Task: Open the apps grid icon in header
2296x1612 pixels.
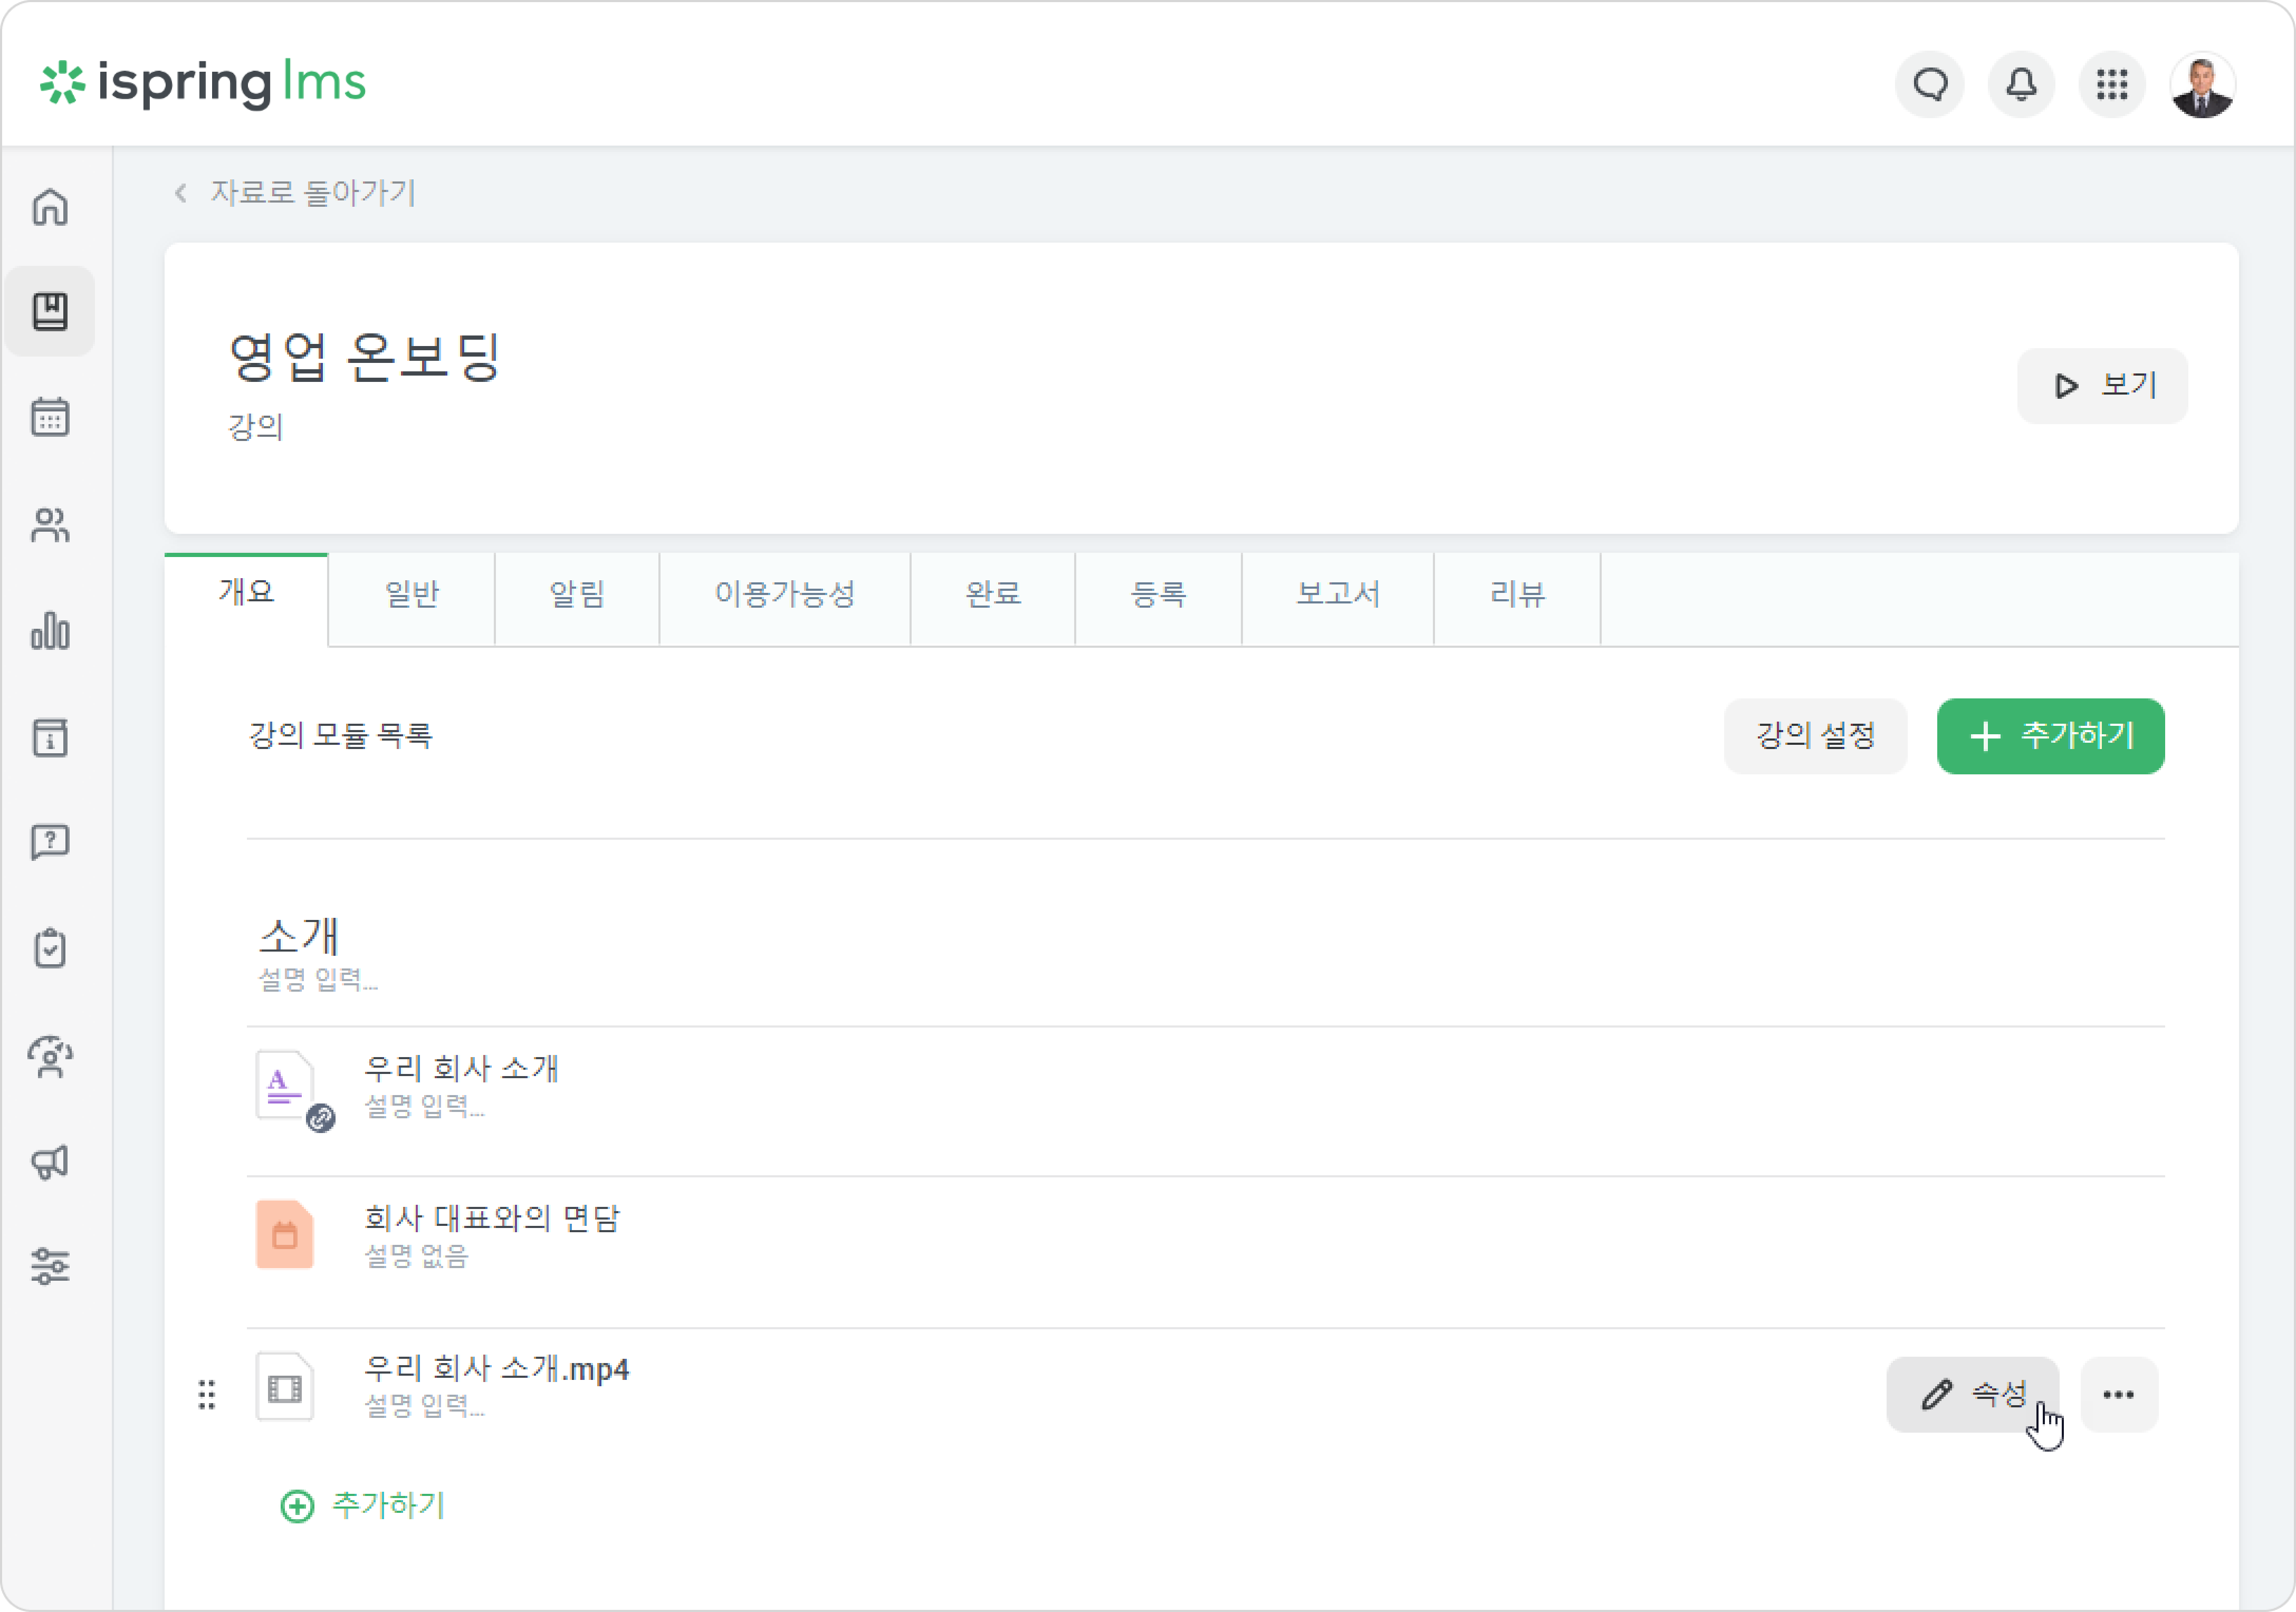Action: tap(2112, 84)
